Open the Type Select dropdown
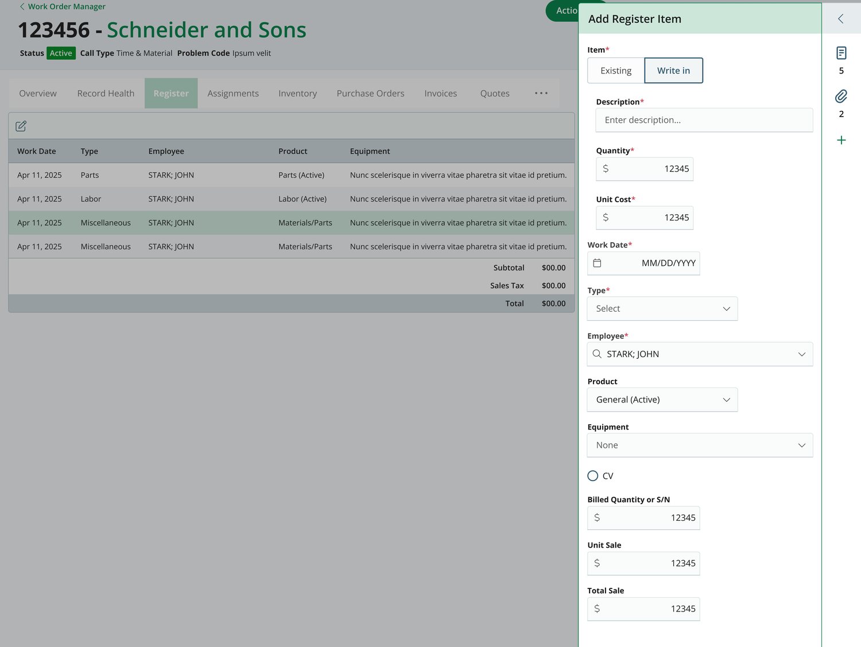Viewport: 861px width, 647px height. tap(662, 309)
